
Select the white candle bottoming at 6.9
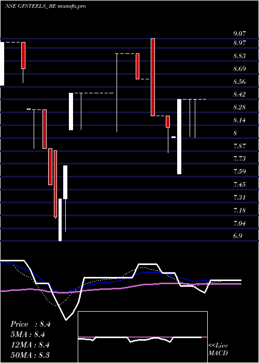coord(60,220)
